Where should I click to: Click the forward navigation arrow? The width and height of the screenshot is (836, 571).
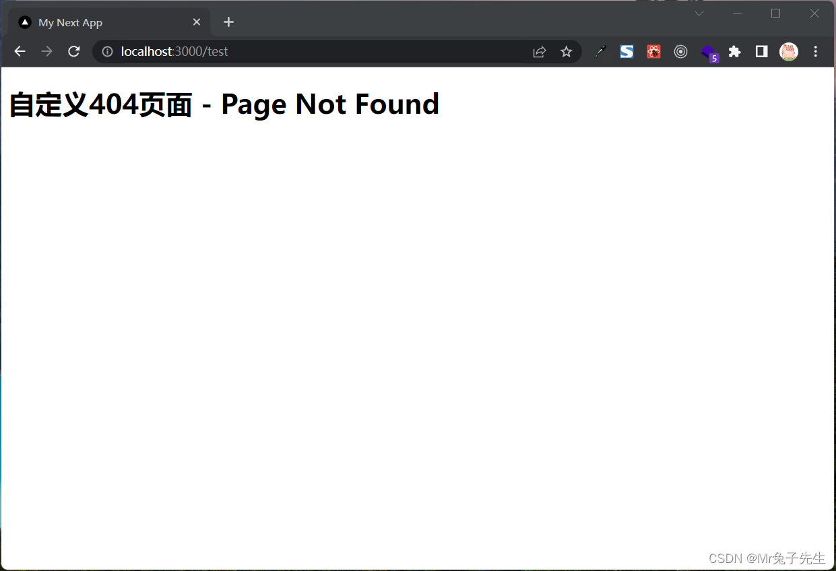(x=46, y=52)
